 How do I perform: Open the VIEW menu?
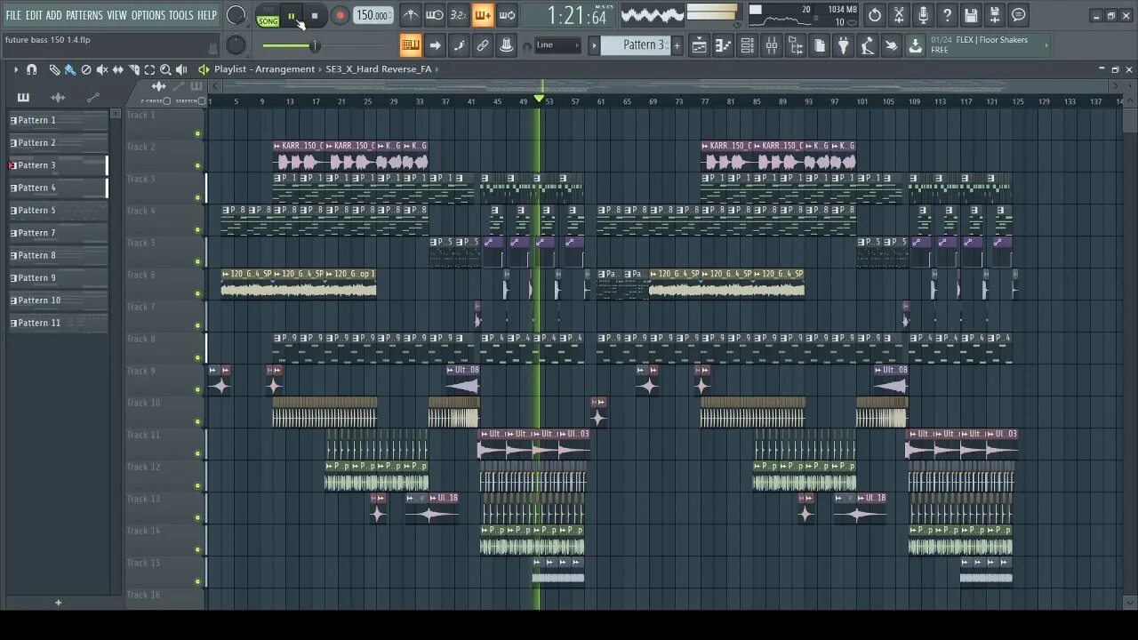[x=117, y=15]
